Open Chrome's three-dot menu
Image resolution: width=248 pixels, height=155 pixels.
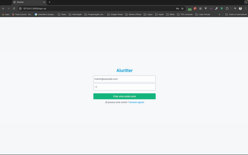point(246,9)
